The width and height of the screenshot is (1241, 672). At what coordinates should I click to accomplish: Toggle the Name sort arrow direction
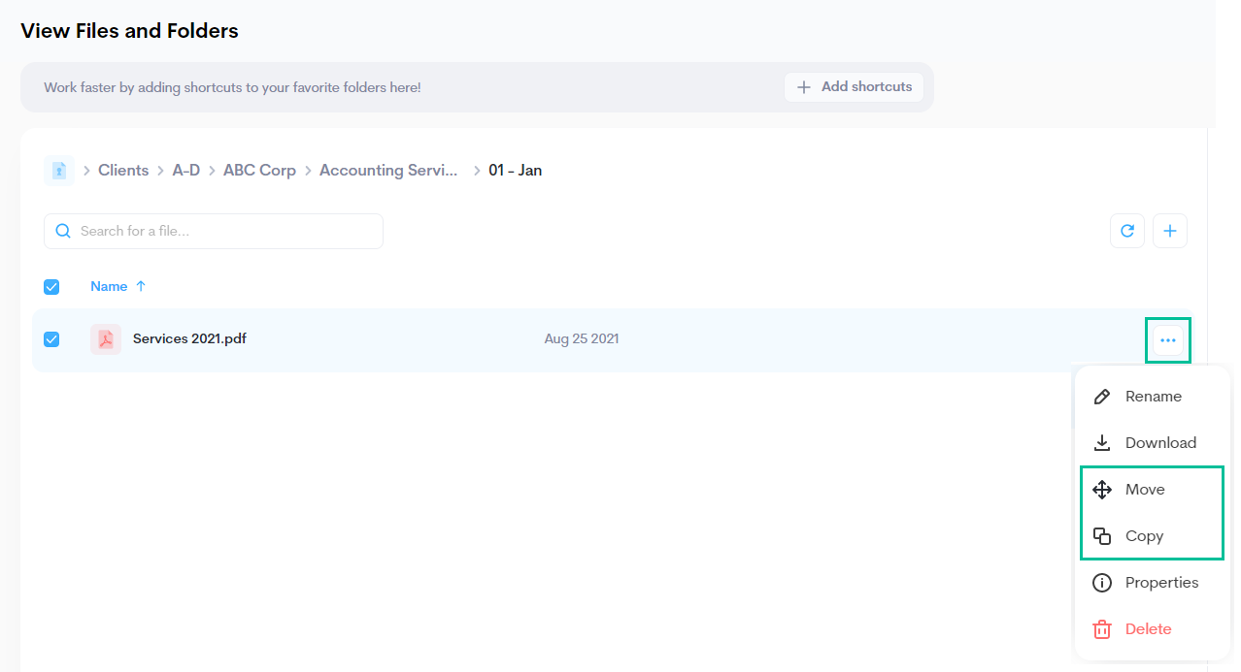click(x=141, y=286)
